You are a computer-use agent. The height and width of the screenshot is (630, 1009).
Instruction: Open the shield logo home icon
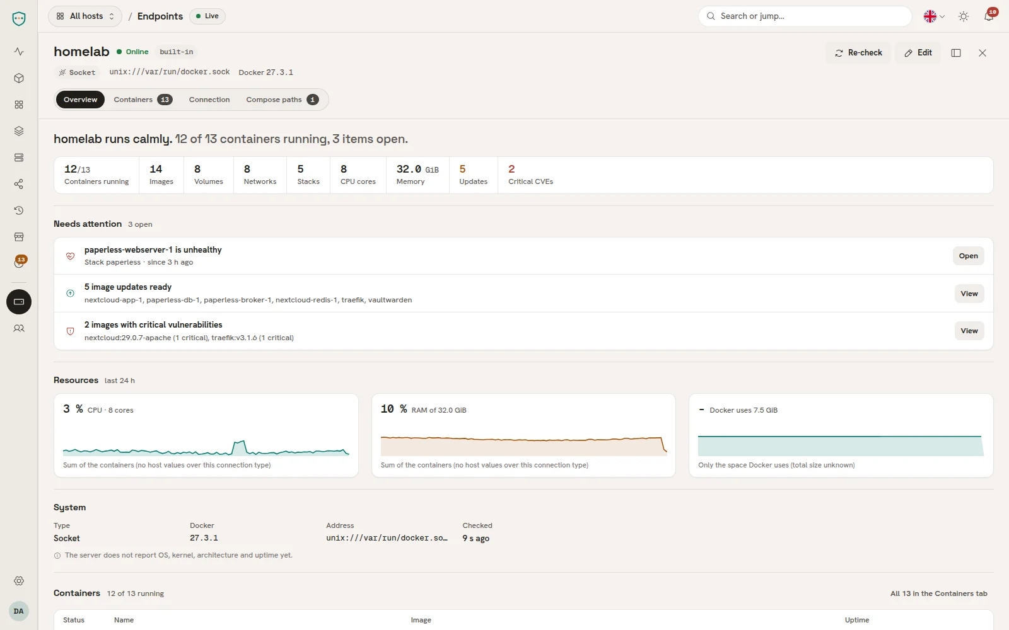pyautogui.click(x=19, y=19)
